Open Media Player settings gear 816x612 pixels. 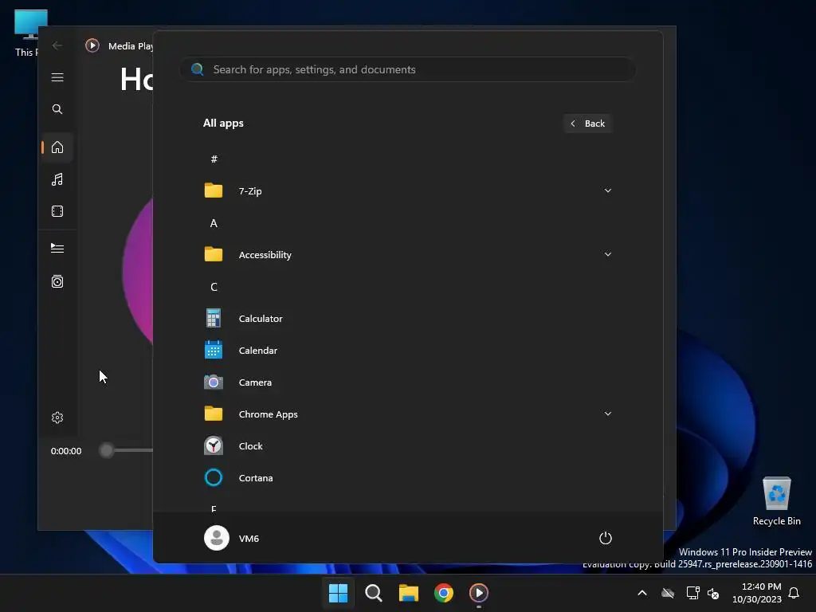coord(57,418)
